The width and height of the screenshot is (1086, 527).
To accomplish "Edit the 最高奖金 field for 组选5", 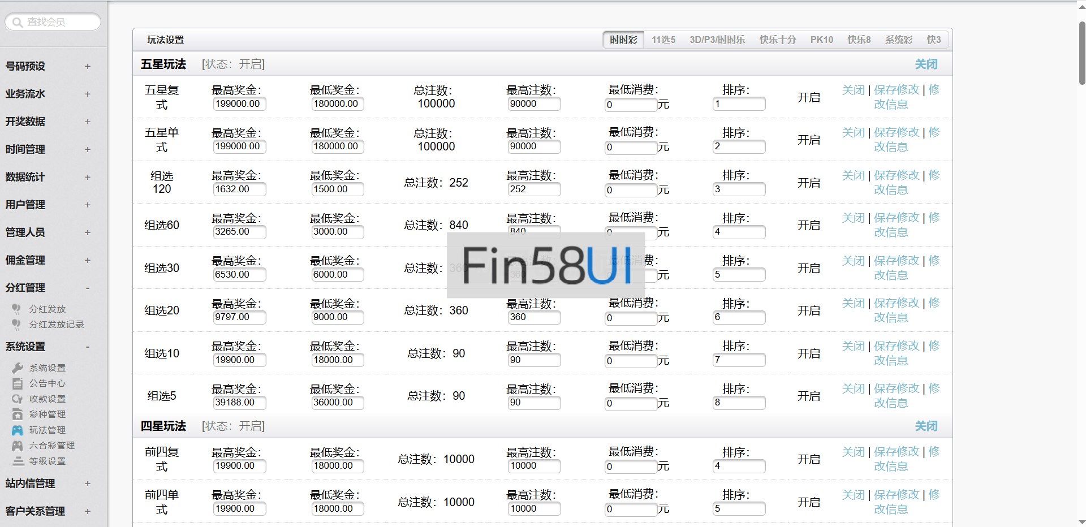I will (x=239, y=403).
